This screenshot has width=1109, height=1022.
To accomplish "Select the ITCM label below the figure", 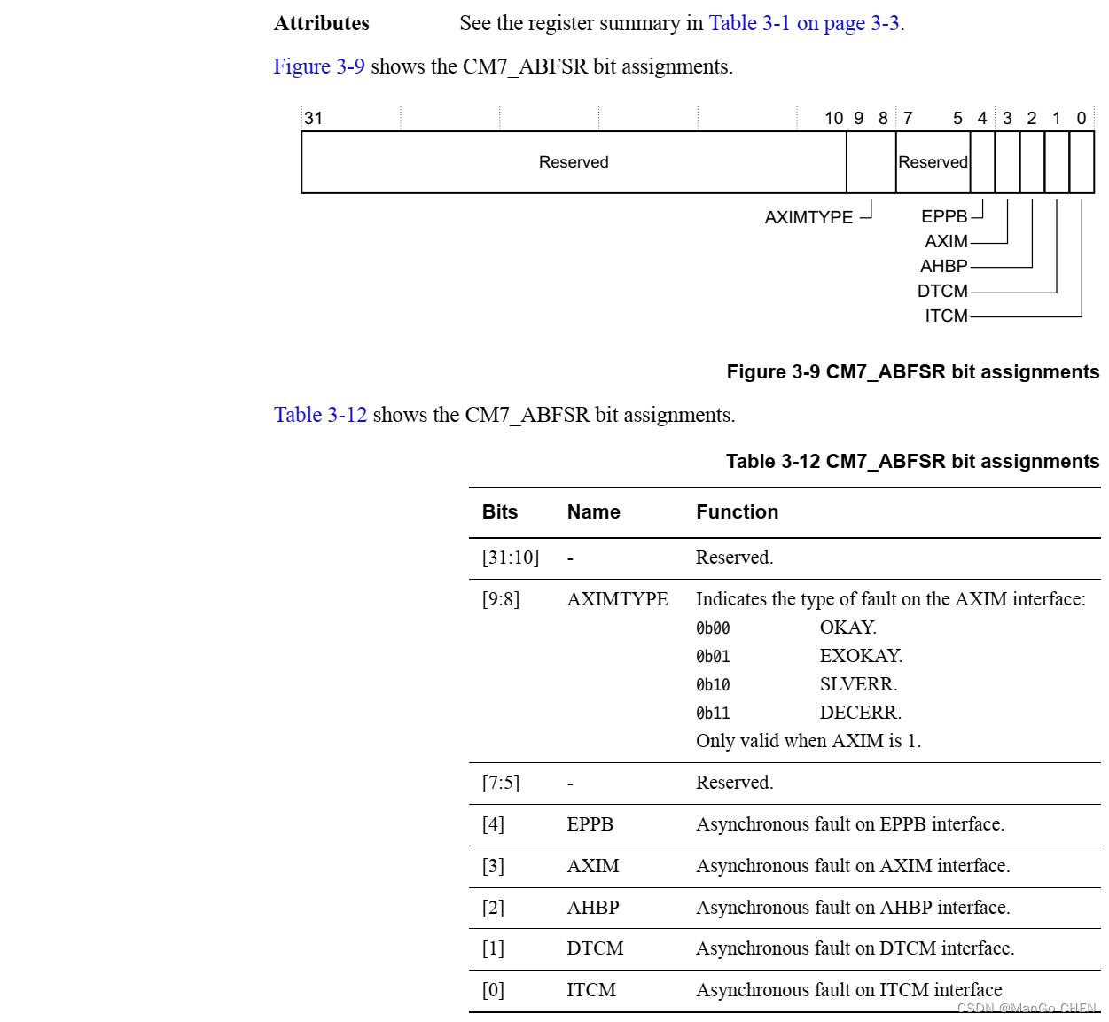I will [x=947, y=316].
